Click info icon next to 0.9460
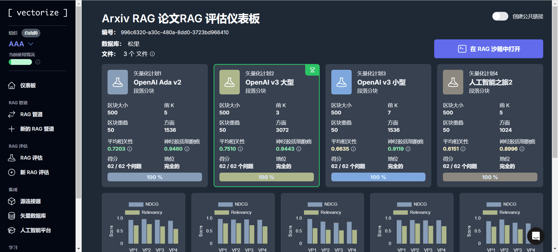The height and width of the screenshot is (252, 558). 187,149
